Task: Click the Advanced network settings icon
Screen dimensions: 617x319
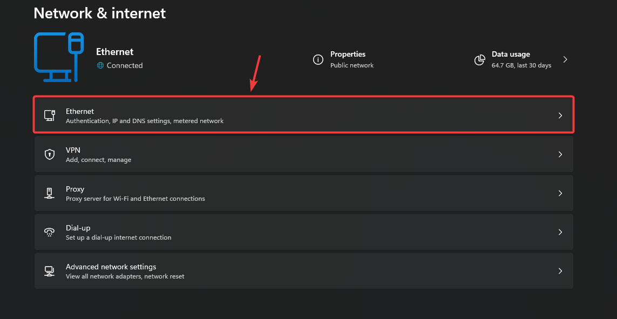Action: [50, 271]
